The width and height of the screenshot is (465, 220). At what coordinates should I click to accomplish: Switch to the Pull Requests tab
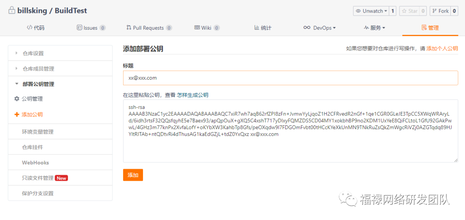(149, 28)
